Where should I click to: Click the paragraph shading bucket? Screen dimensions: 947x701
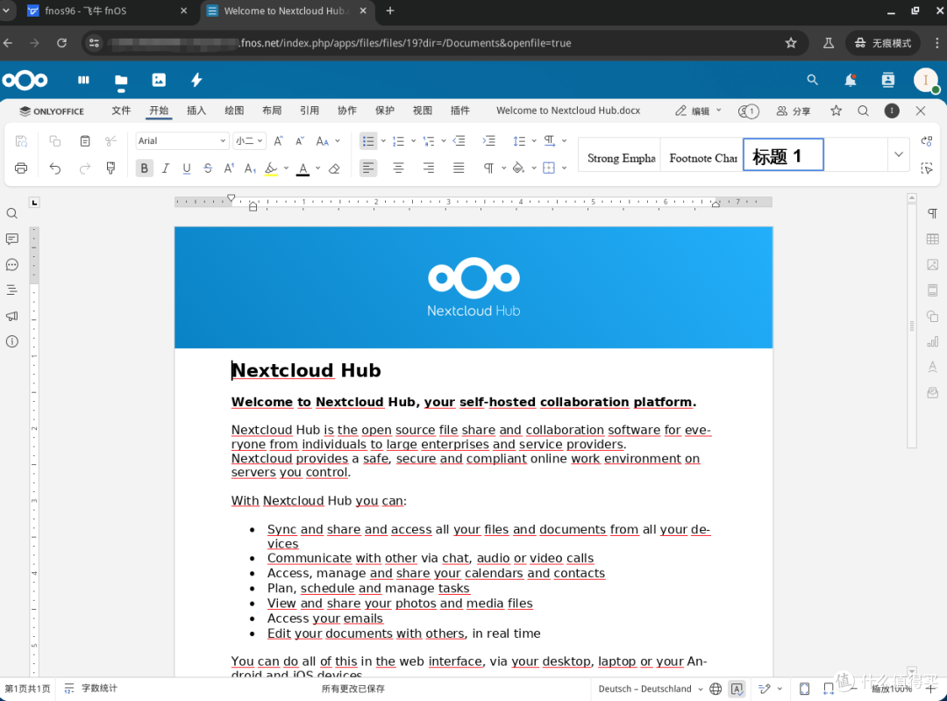pyautogui.click(x=518, y=168)
